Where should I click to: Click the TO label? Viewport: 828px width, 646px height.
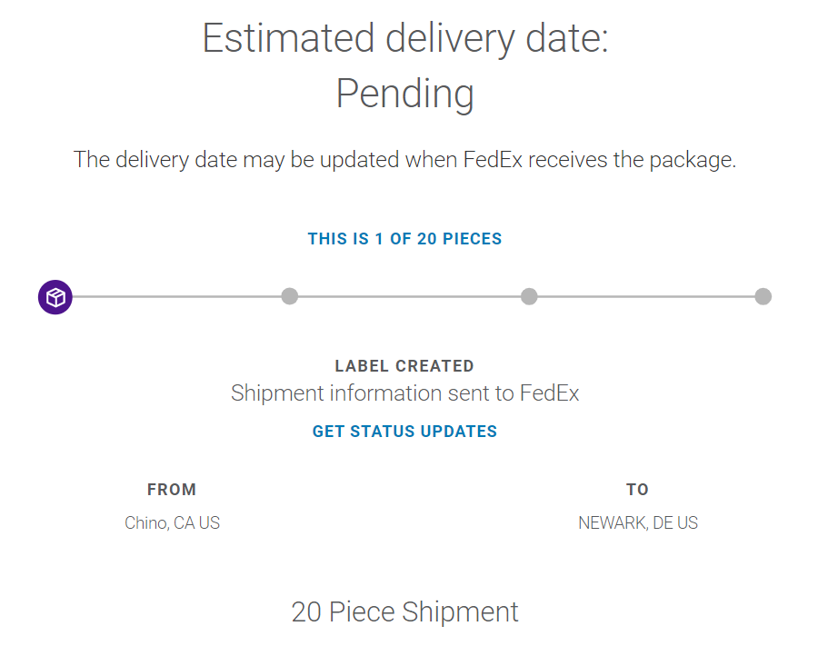[637, 490]
